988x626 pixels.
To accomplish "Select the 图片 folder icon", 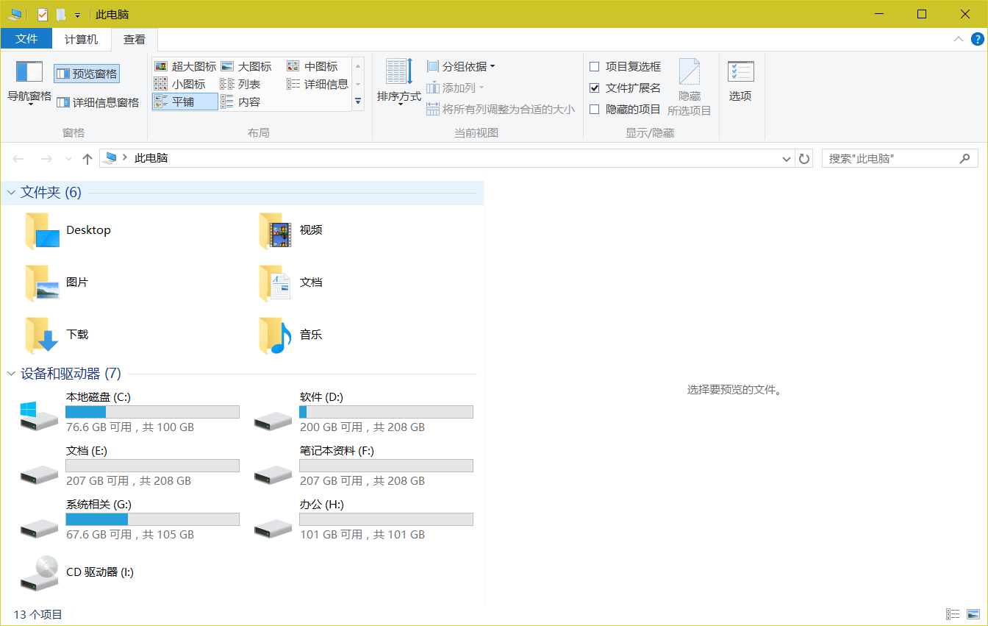I will coord(41,283).
